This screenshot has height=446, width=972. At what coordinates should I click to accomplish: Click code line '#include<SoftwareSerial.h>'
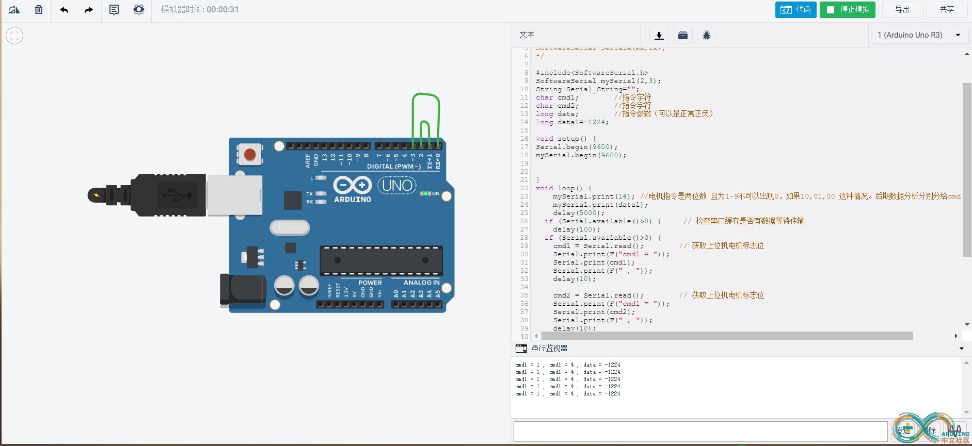coord(592,73)
